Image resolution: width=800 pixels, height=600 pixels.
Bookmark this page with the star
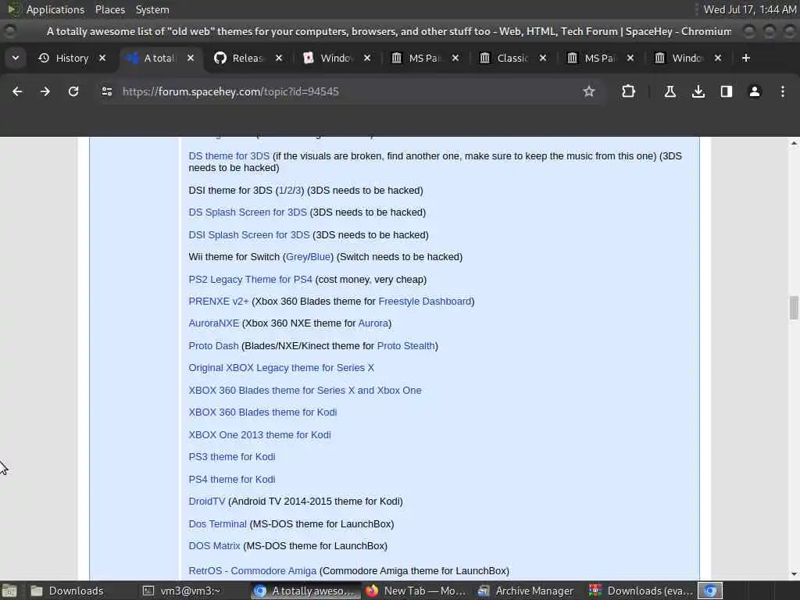(x=589, y=91)
